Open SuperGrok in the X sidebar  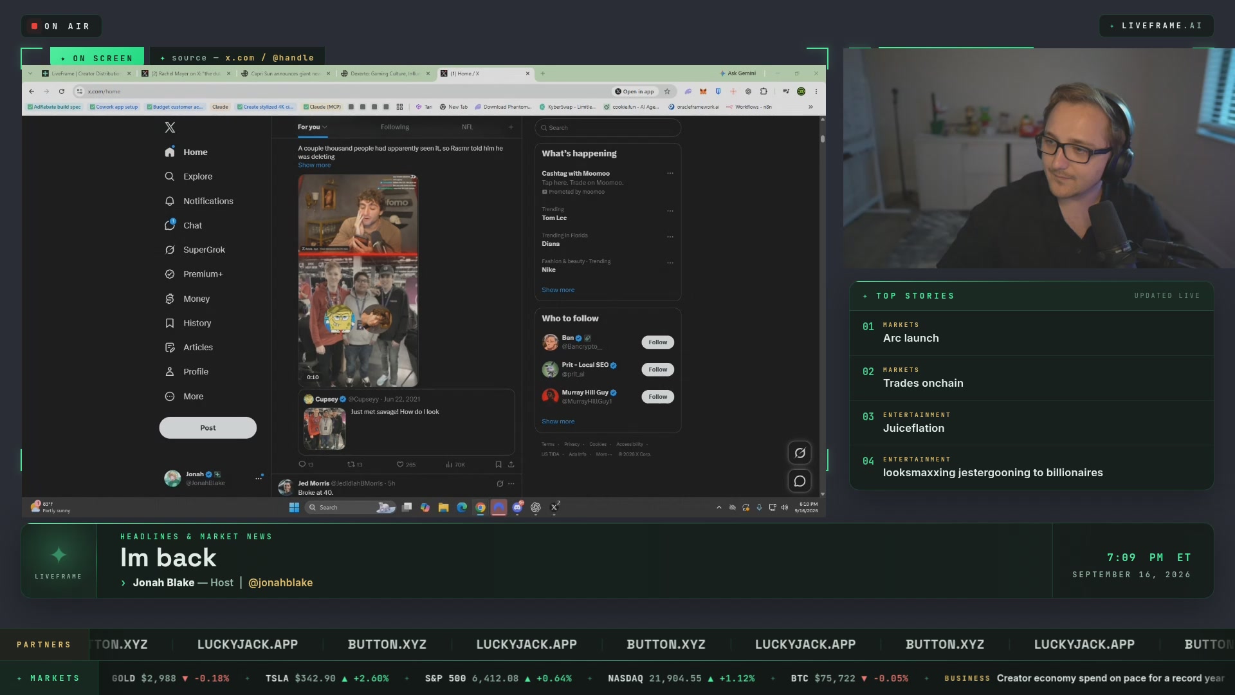coord(195,250)
